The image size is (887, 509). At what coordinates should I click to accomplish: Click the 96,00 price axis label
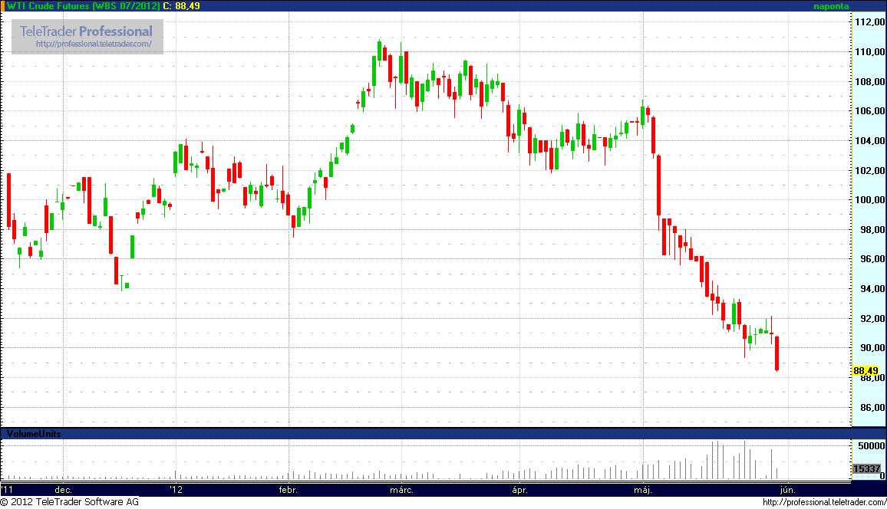pos(872,259)
